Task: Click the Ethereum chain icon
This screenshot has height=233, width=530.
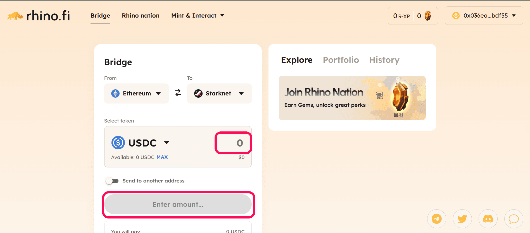Action: pos(115,93)
